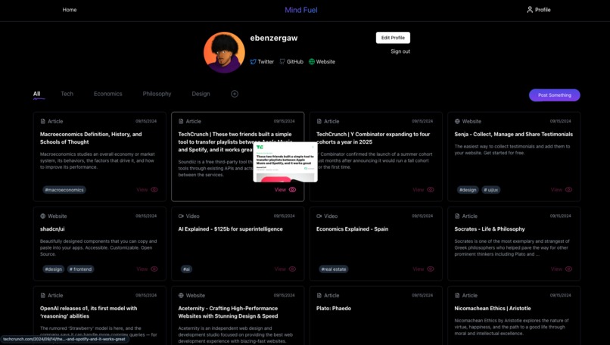Click the # ui/ux tag
The width and height of the screenshot is (610, 345).
[491, 190]
